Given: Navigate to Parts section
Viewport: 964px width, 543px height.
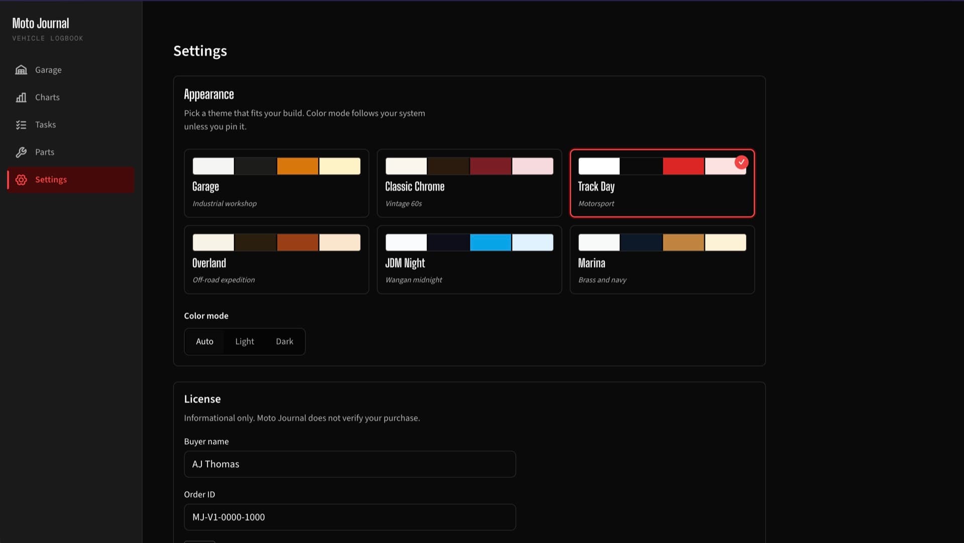Looking at the screenshot, I should tap(45, 152).
